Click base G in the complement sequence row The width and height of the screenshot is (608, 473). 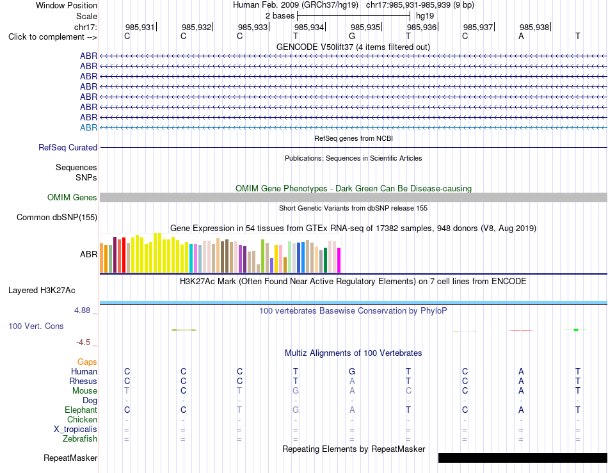point(352,36)
